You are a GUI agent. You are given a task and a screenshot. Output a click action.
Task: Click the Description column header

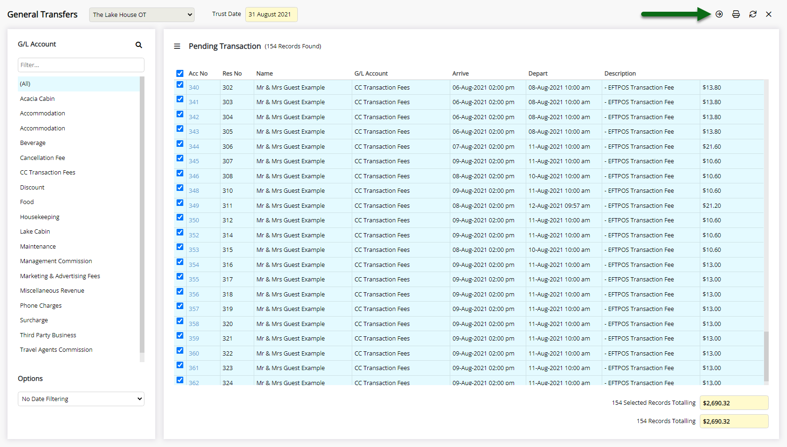[x=620, y=73]
